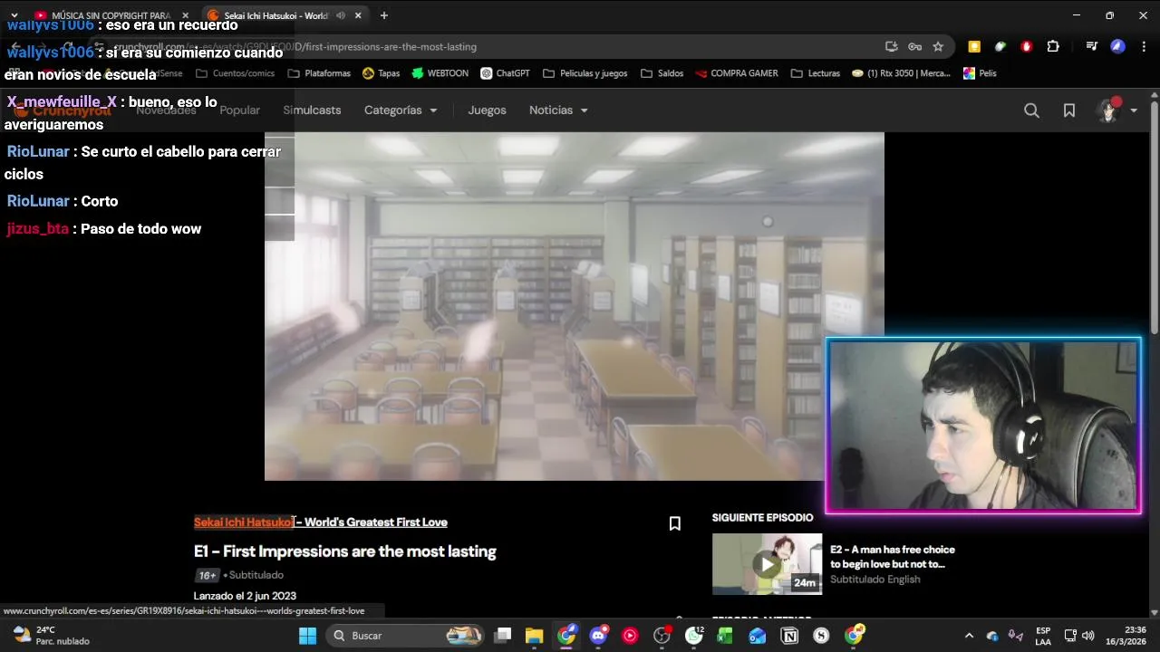Open YouTube Music from the taskbar
The image size is (1160, 652).
click(x=630, y=636)
